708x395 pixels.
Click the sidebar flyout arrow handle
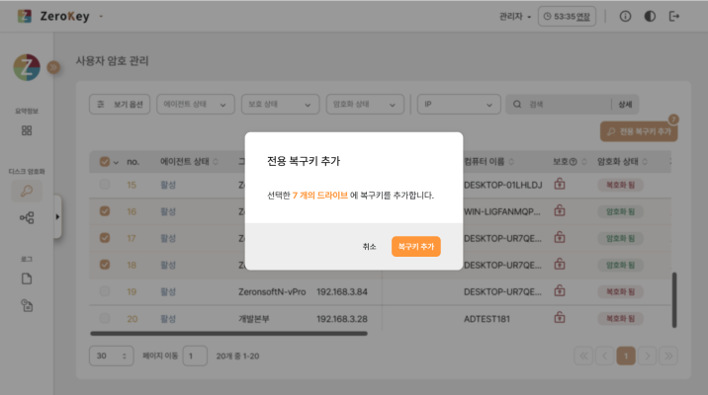[57, 217]
